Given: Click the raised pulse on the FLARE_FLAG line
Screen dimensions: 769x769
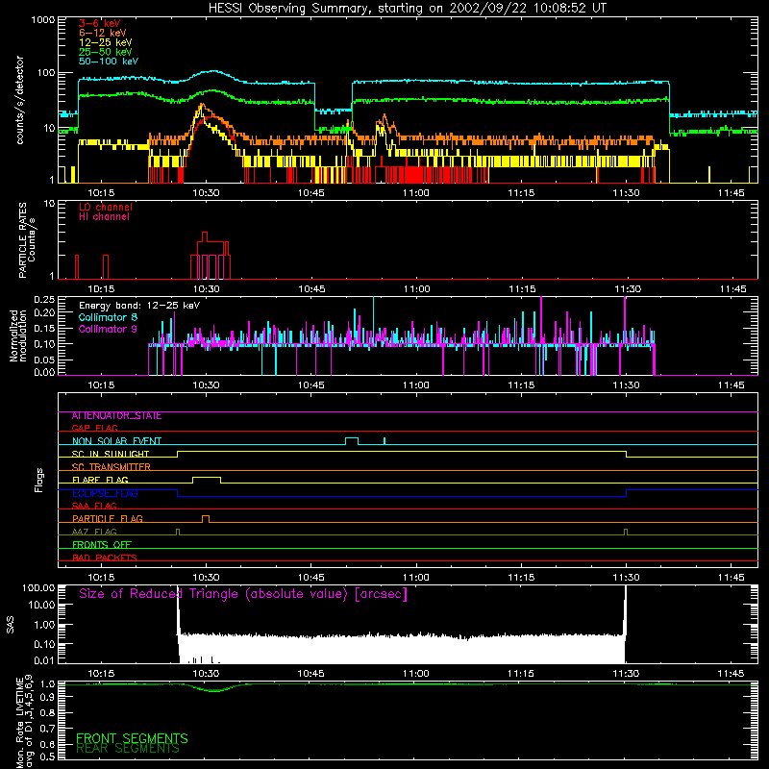Looking at the screenshot, I should point(207,480).
